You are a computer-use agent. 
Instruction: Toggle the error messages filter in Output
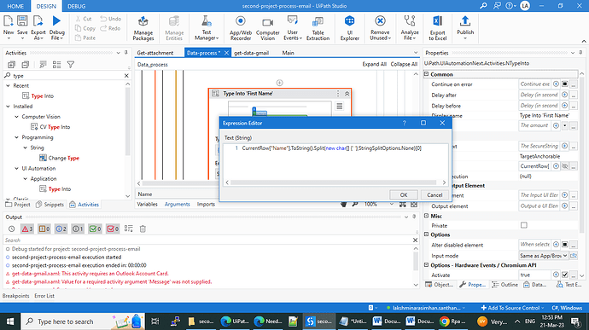(x=27, y=229)
